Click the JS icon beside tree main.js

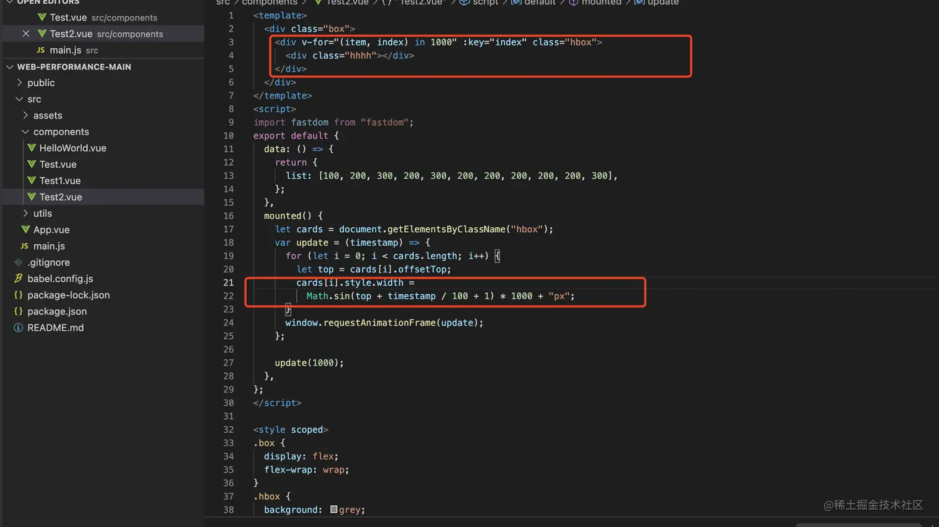24,246
